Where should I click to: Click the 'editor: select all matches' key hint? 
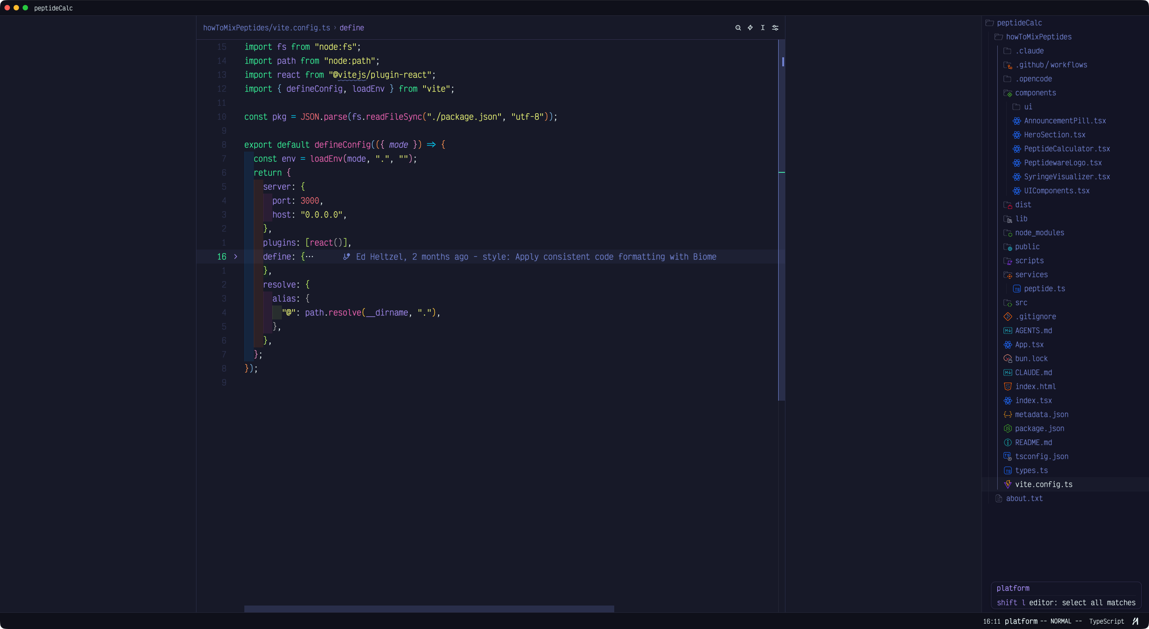point(1082,602)
